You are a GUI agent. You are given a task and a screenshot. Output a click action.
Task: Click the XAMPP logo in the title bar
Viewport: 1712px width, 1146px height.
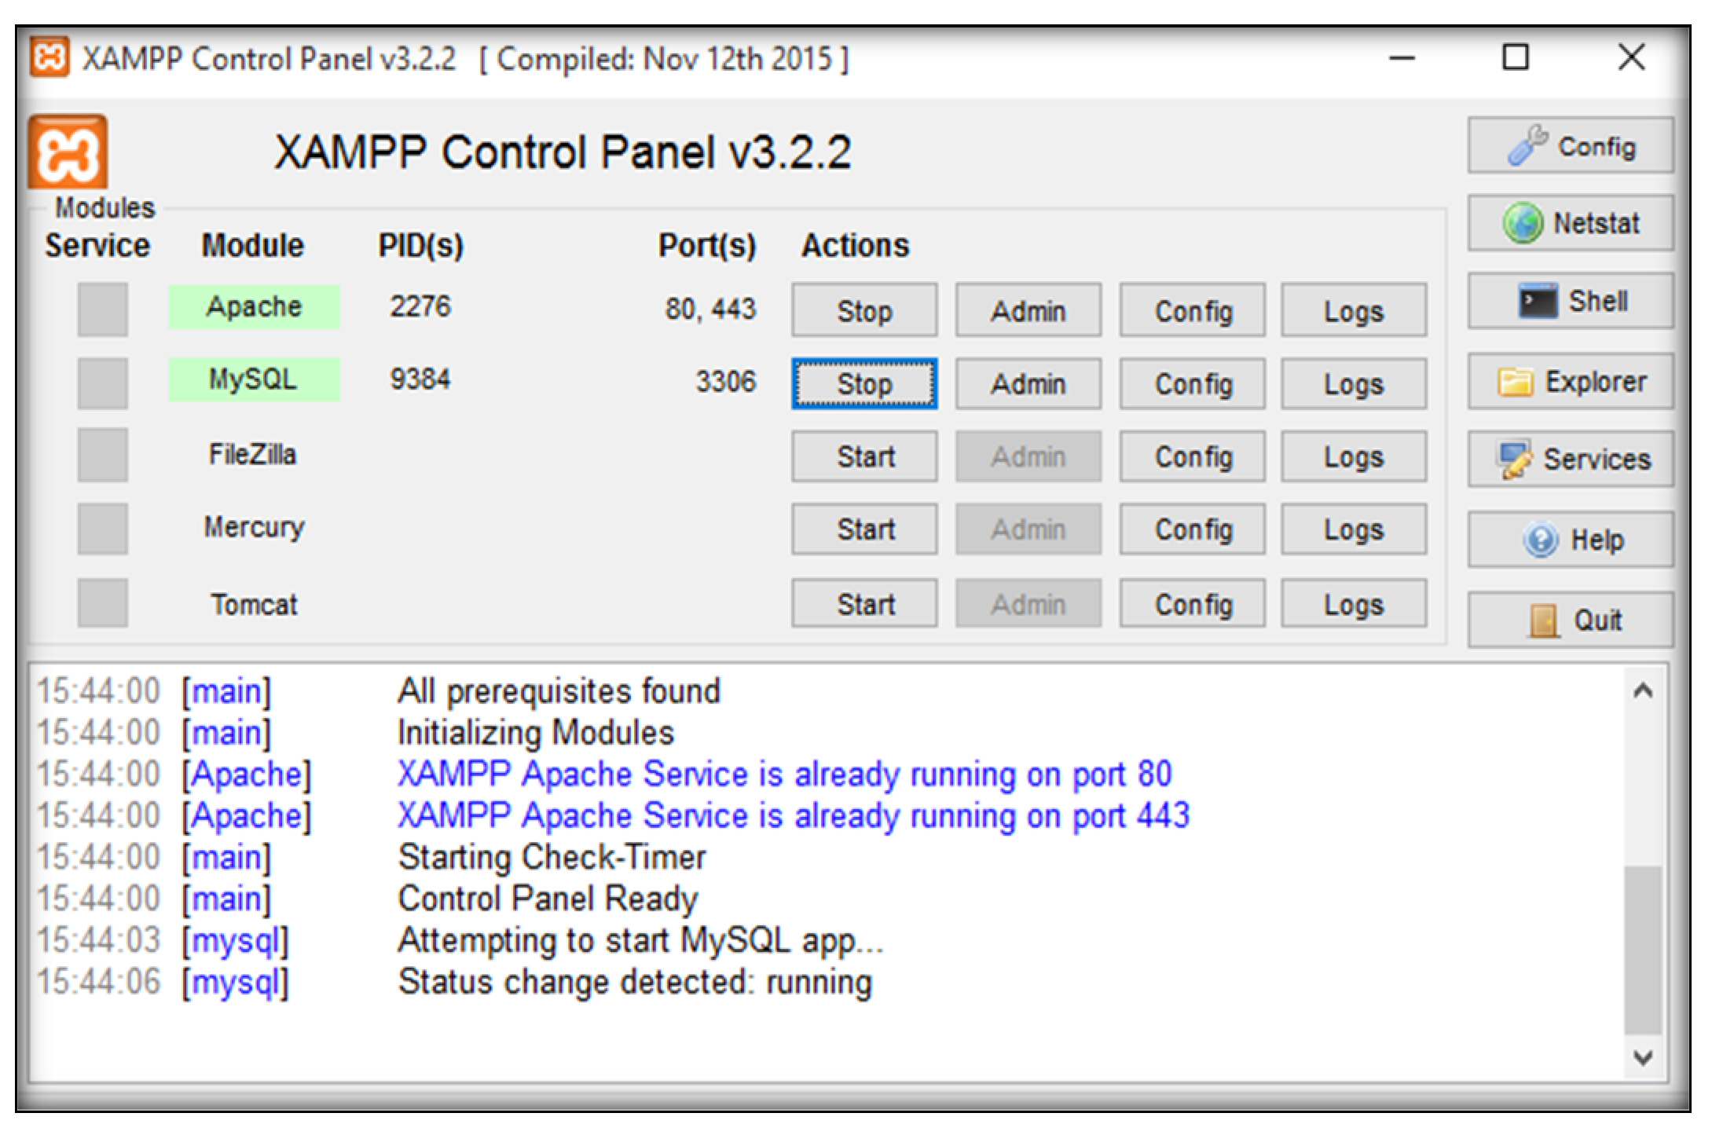[49, 58]
